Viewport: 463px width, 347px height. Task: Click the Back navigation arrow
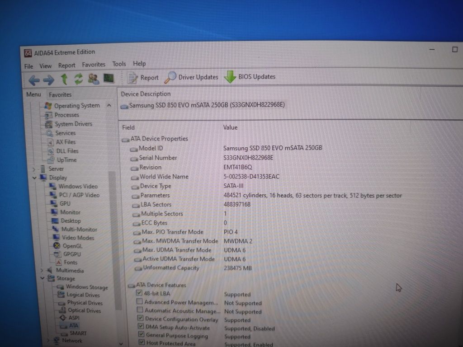34,80
